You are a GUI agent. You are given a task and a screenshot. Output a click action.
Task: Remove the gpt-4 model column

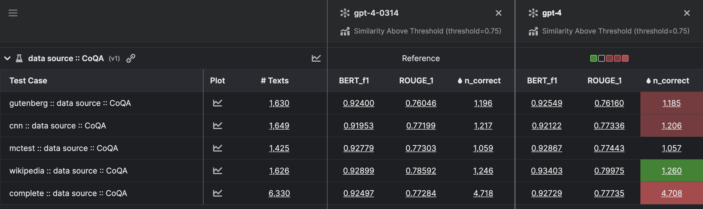coord(687,13)
